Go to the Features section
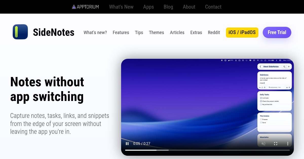 point(121,33)
